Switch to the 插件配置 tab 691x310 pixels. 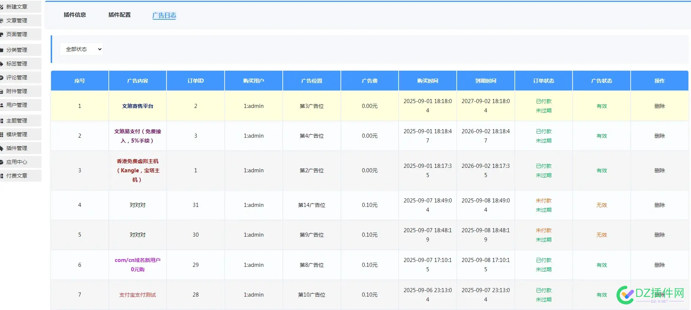[120, 15]
